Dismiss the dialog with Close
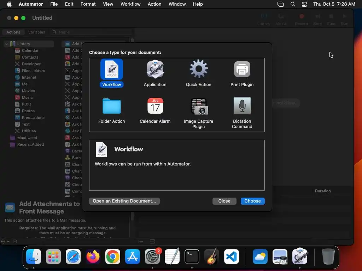 (224, 201)
